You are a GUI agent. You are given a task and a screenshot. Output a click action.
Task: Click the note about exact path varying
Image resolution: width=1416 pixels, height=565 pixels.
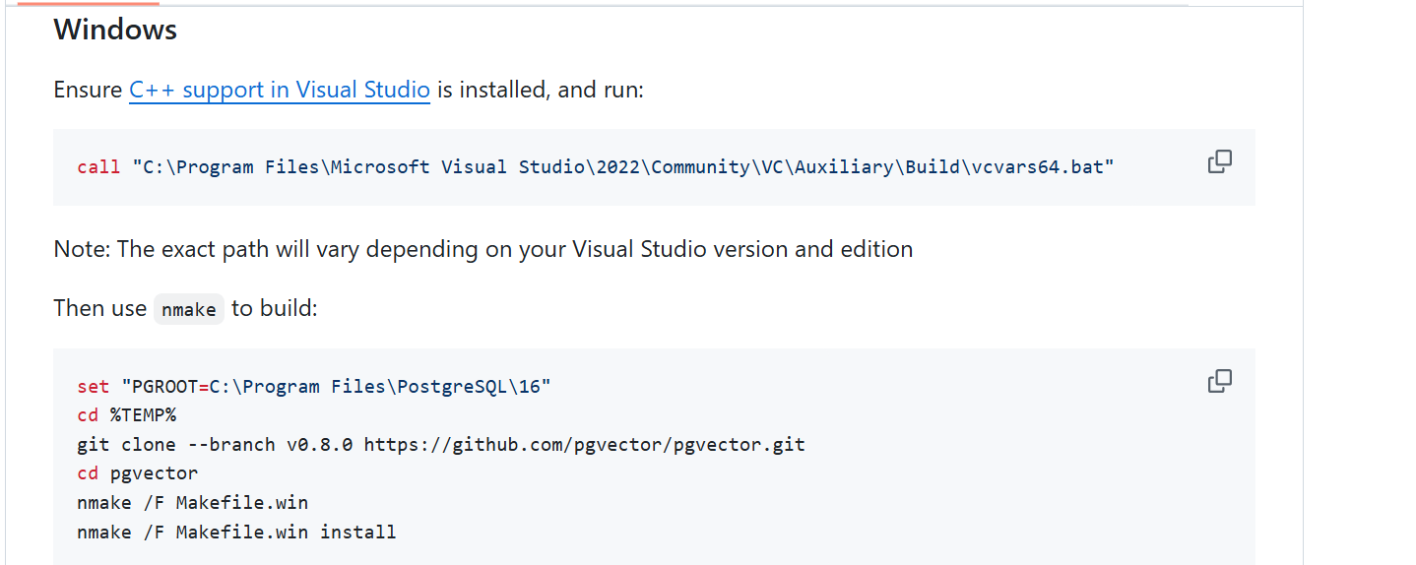483,249
